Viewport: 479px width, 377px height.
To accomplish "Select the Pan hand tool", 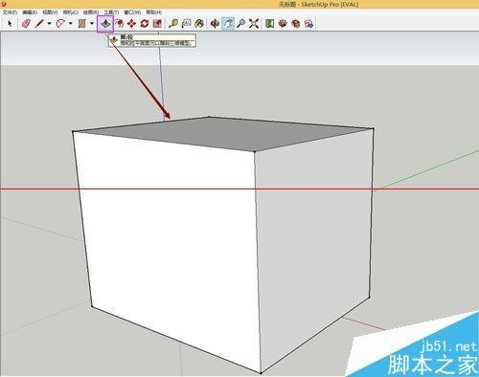I will pos(228,24).
